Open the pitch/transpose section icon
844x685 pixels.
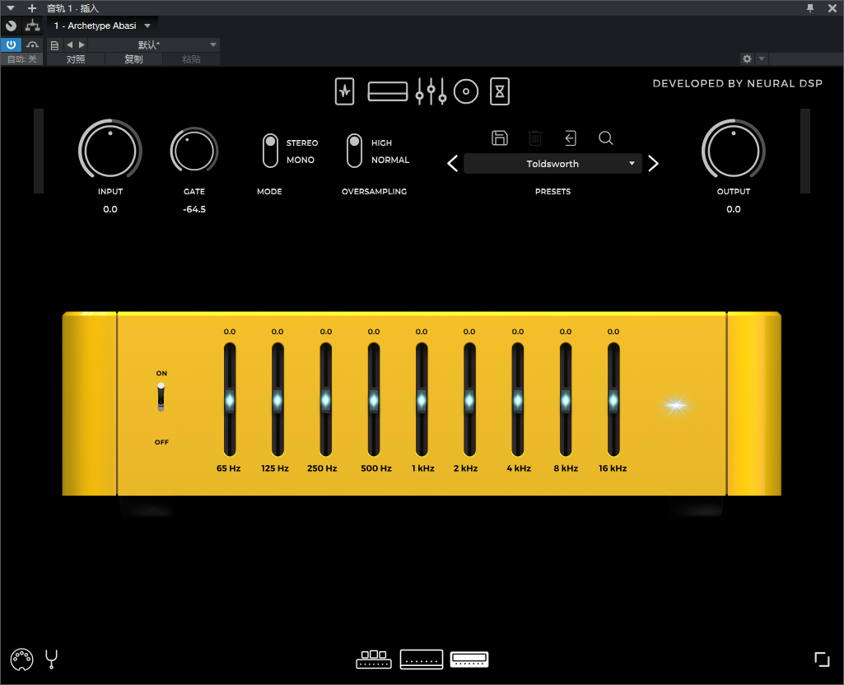click(344, 91)
